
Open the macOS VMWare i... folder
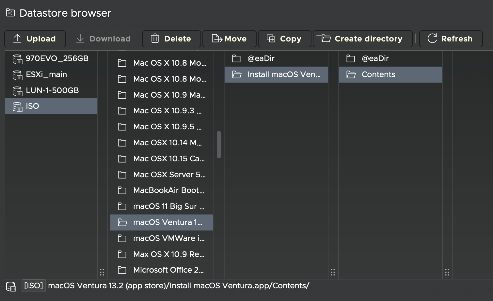[x=162, y=238]
